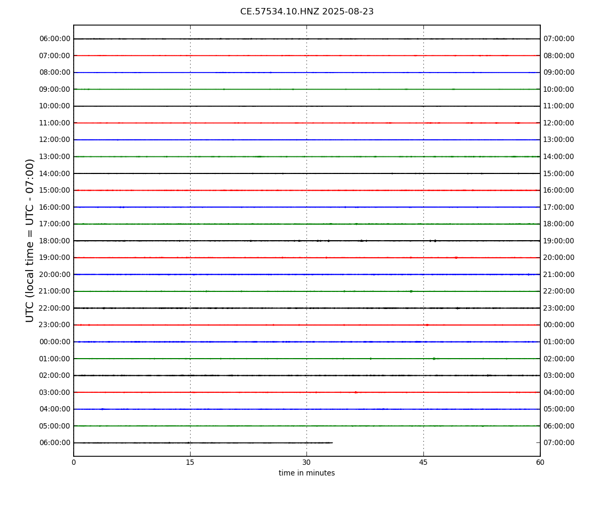Click right-axis end-time label 14:00:00
614x507 pixels.
(x=559, y=156)
